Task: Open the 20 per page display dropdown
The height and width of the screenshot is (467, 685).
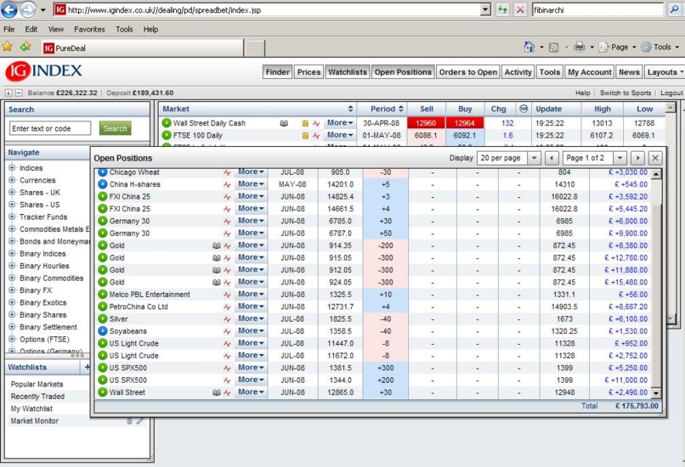Action: click(x=534, y=158)
